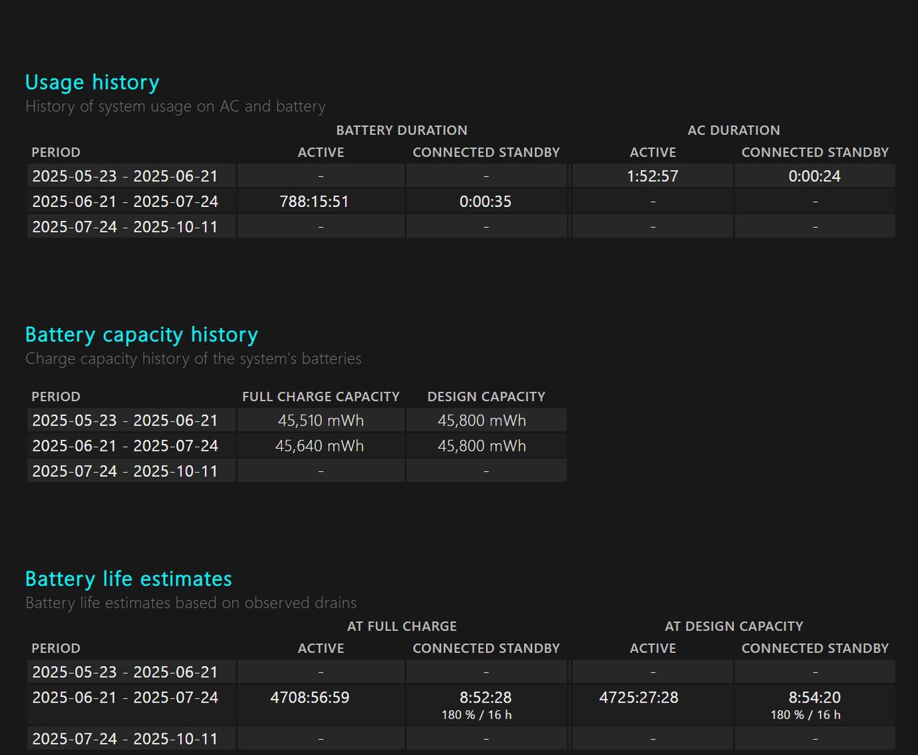Click the Battery life estimates heading
This screenshot has width=918, height=755.
tap(128, 580)
